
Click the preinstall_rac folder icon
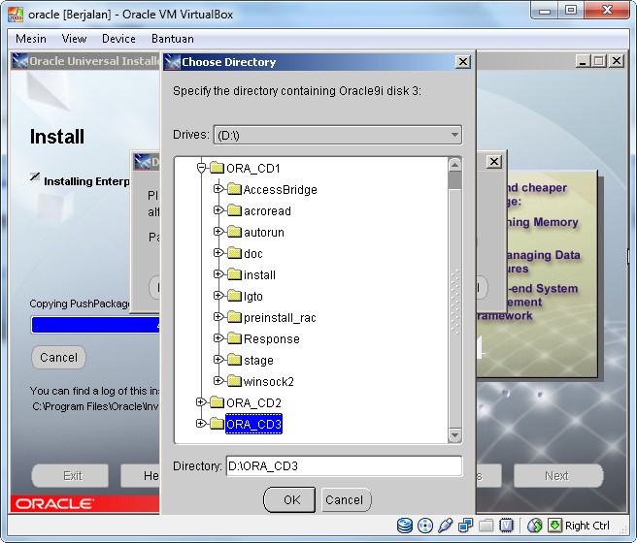[x=234, y=317]
